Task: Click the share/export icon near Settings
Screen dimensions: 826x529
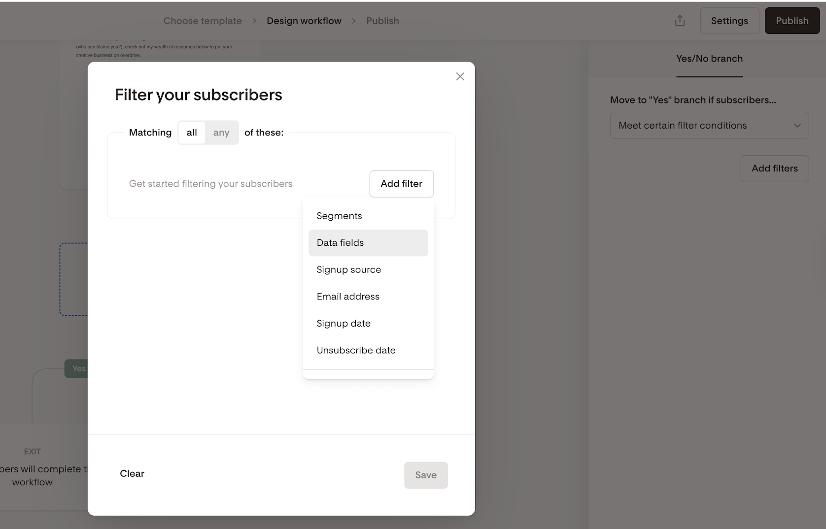Action: point(680,21)
